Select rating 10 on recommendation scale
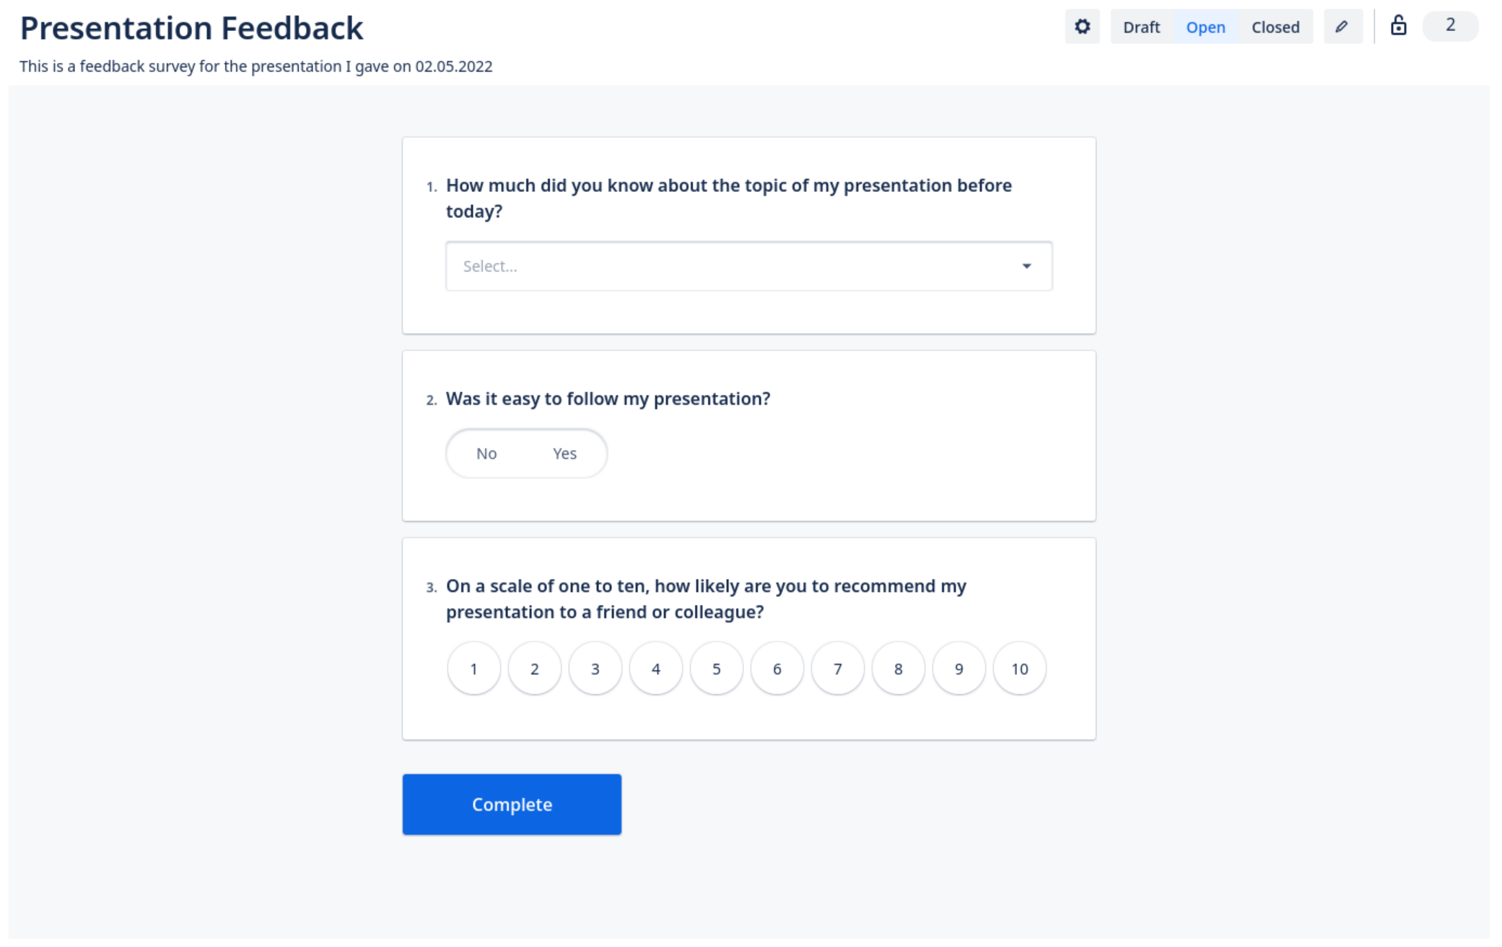This screenshot has height=947, width=1502. (x=1019, y=668)
